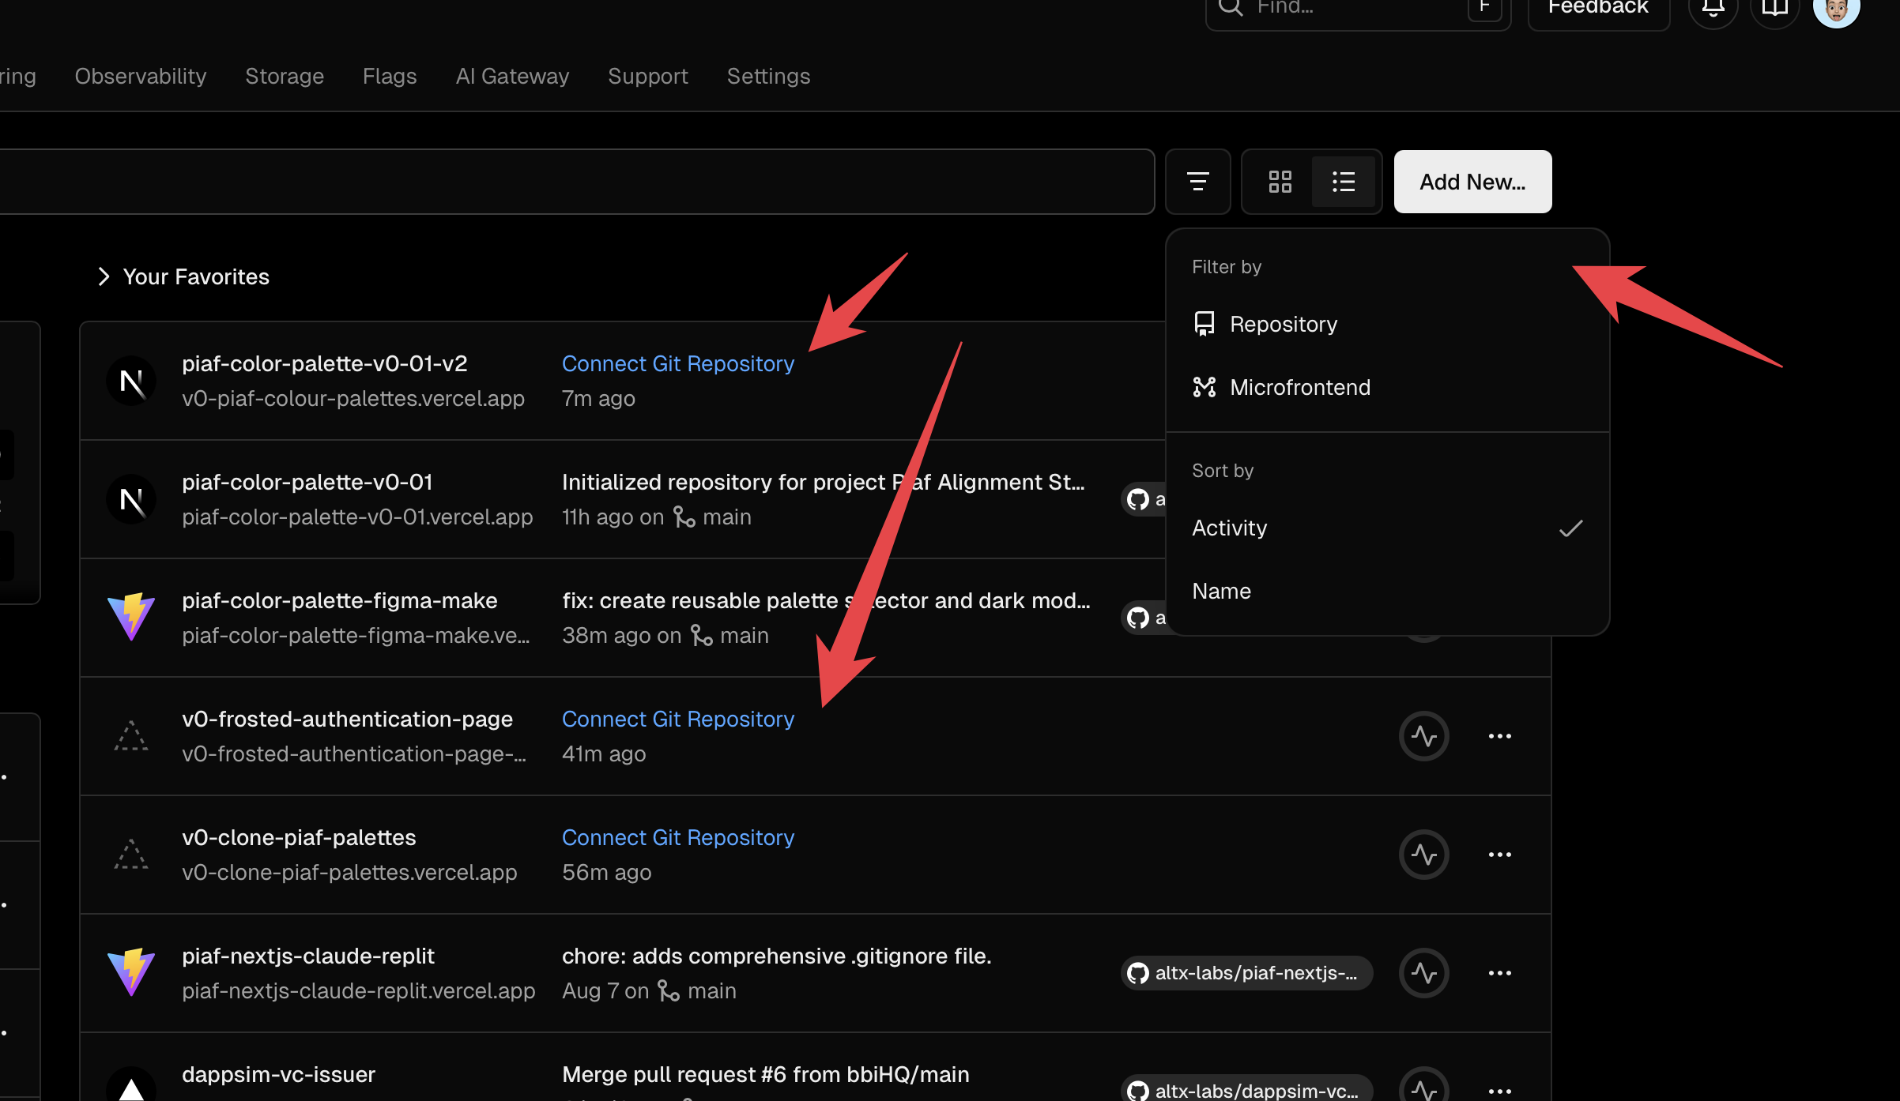Open the notifications bell
The image size is (1900, 1101).
point(1713,9)
